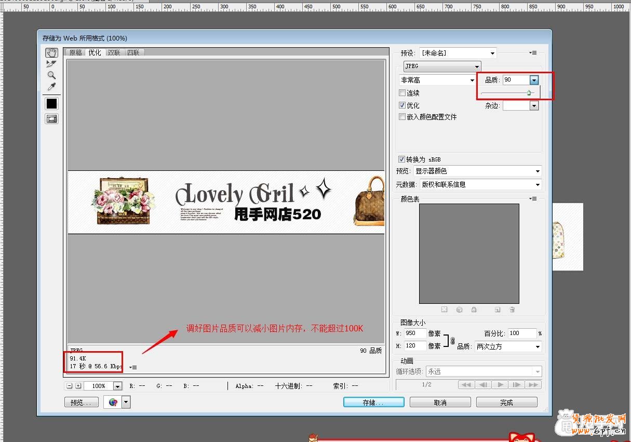This screenshot has height=442, width=631.
Task: Open the 颜色表 panel menu icon
Action: coord(533,198)
